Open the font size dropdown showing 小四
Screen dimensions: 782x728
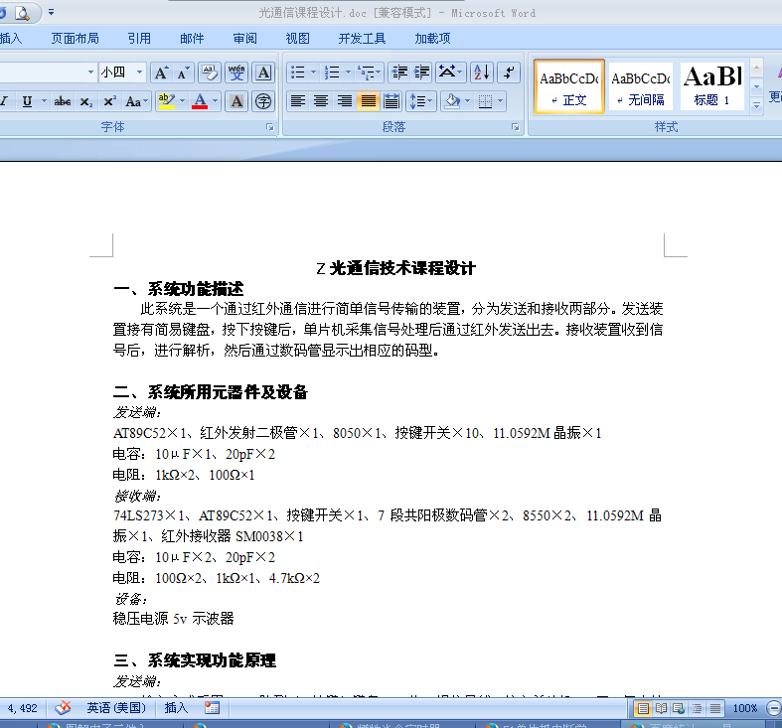(140, 73)
